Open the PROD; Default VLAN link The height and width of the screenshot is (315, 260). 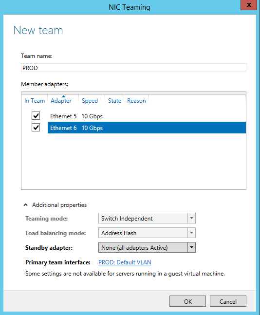pyautogui.click(x=125, y=262)
